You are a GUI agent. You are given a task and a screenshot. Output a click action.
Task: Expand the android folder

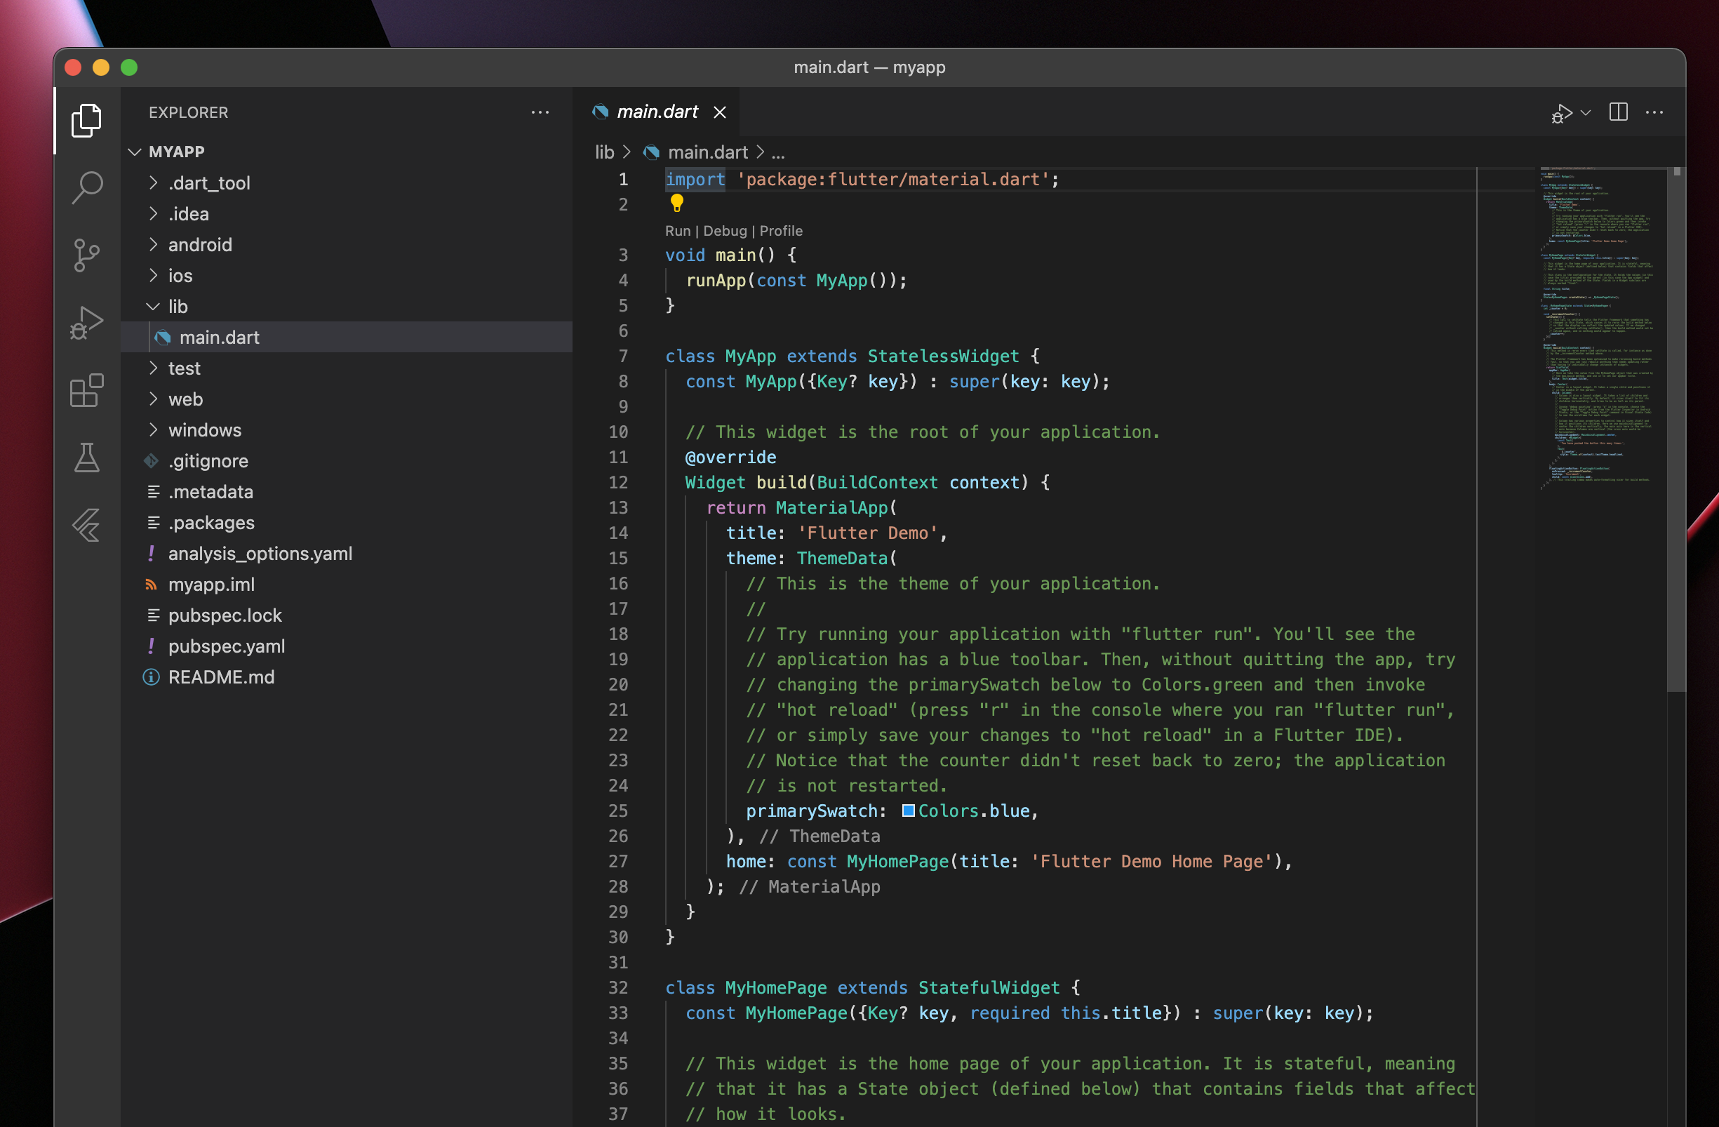pyautogui.click(x=200, y=245)
